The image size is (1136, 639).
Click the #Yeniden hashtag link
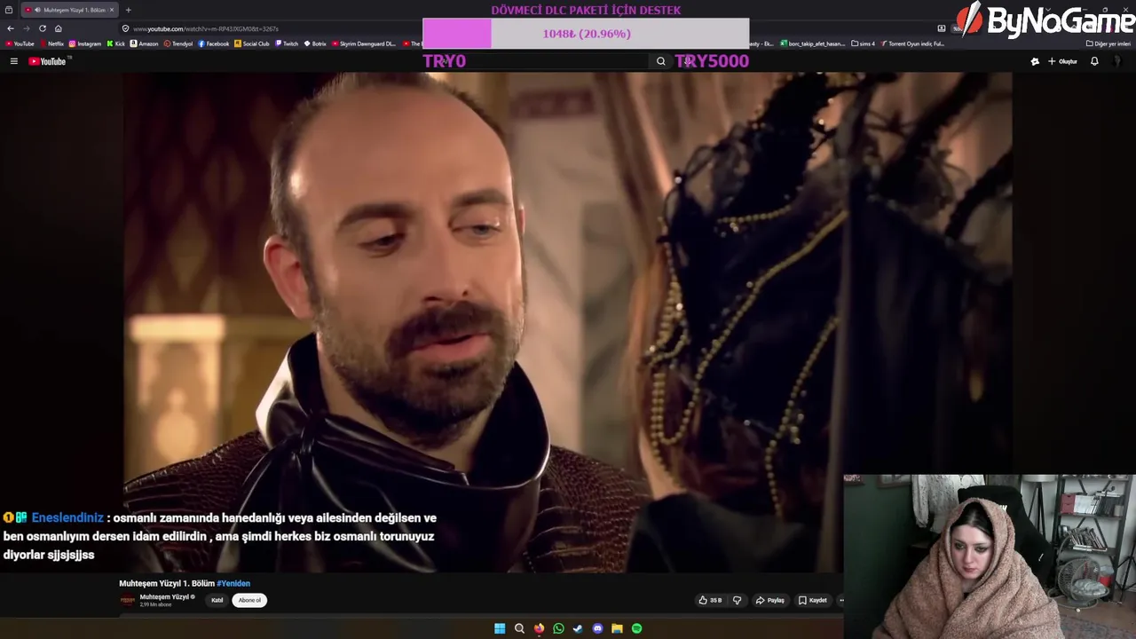click(x=233, y=583)
